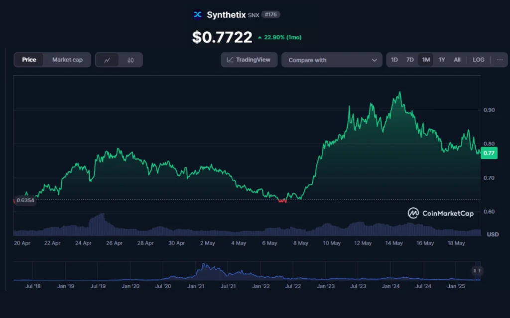The image size is (510, 318).
Task: Click the 0.6354 opening price label
Action: coord(25,200)
